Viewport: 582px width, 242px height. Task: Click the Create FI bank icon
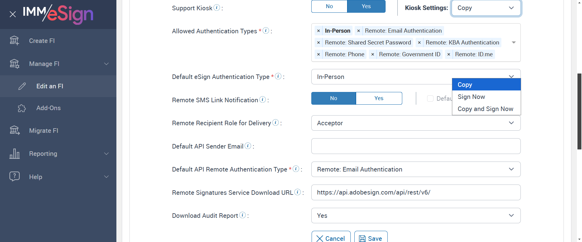pos(14,41)
